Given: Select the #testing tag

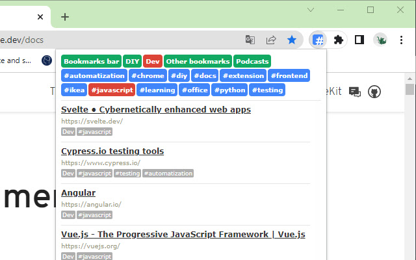Looking at the screenshot, I should tap(267, 90).
